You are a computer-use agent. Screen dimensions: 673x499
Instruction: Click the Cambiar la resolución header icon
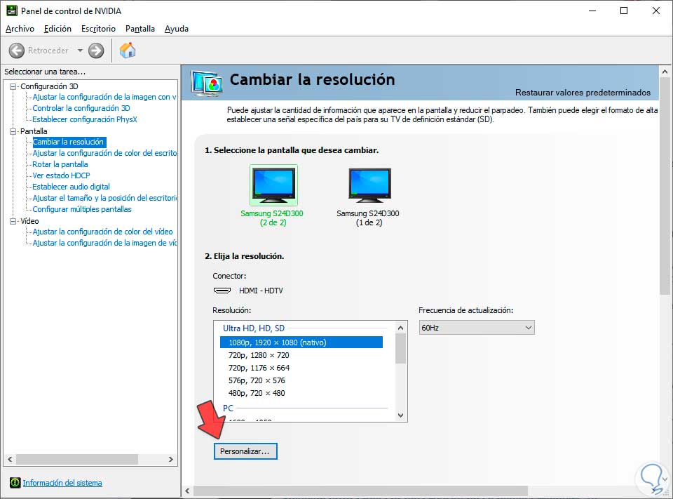click(x=207, y=83)
